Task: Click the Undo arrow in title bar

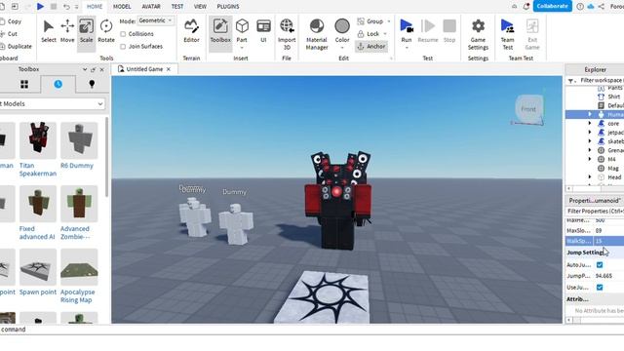Action: click(66, 7)
